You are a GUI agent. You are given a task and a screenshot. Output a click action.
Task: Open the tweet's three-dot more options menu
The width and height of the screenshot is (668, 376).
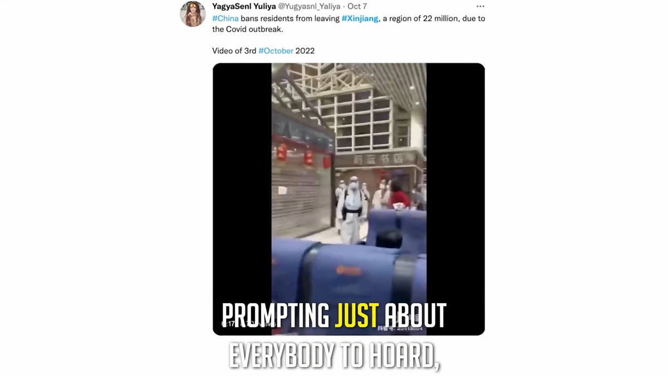pos(480,7)
